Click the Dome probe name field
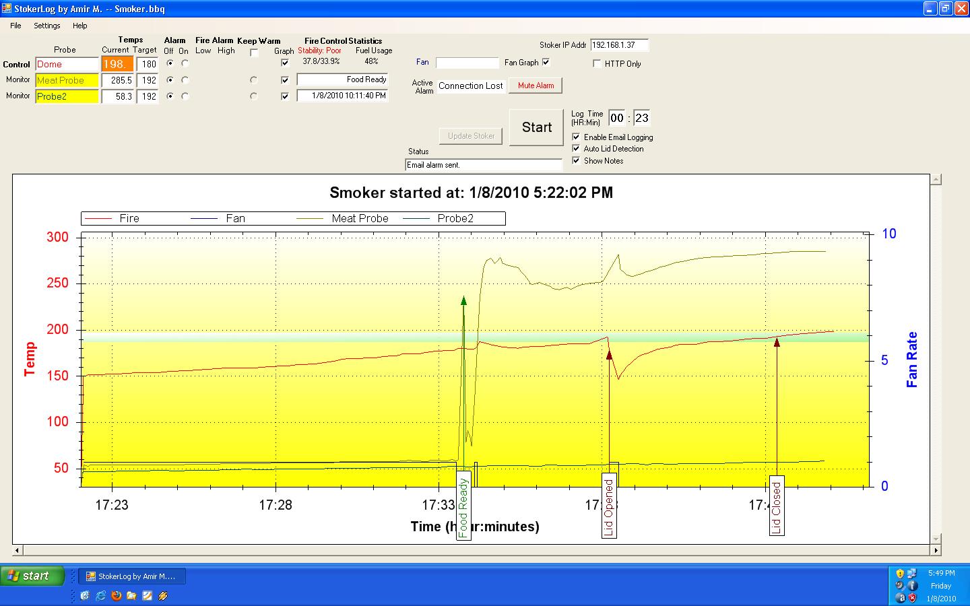The height and width of the screenshot is (606, 970). (x=67, y=64)
